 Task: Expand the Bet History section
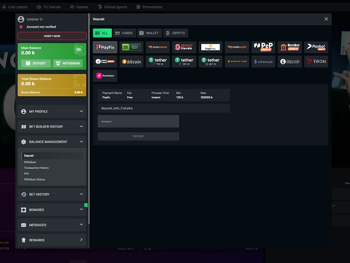point(51,195)
